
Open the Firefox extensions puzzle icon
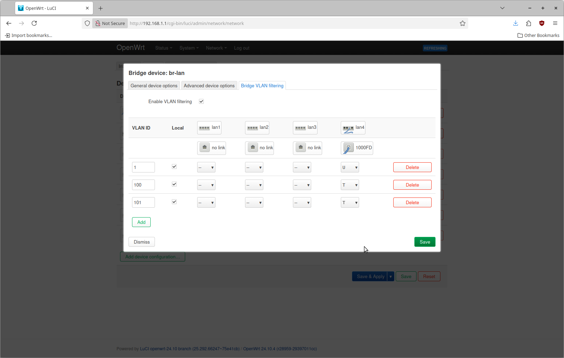pyautogui.click(x=528, y=23)
